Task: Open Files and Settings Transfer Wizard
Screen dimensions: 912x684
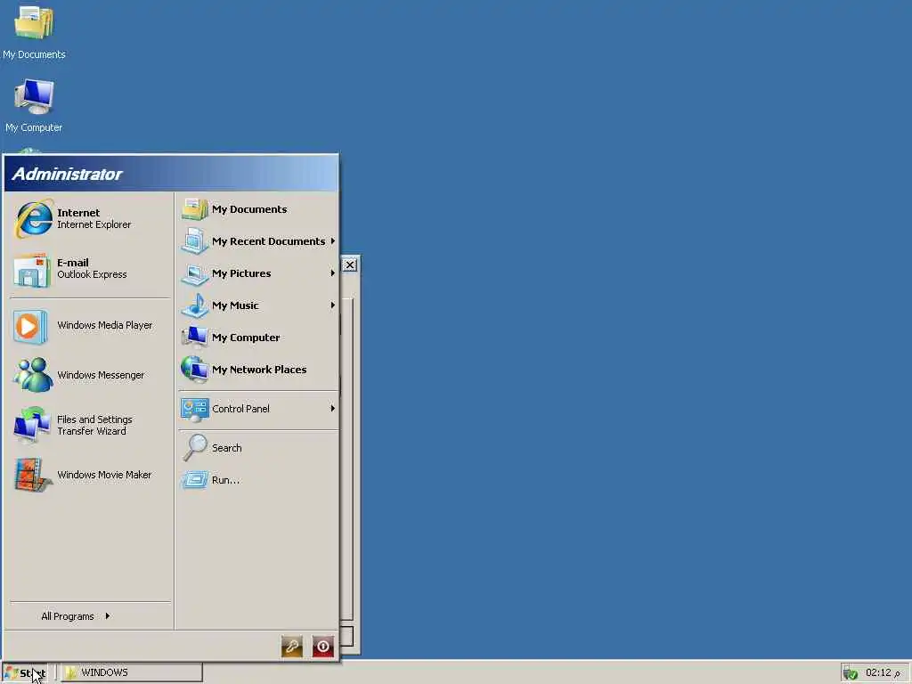Action: 92,425
